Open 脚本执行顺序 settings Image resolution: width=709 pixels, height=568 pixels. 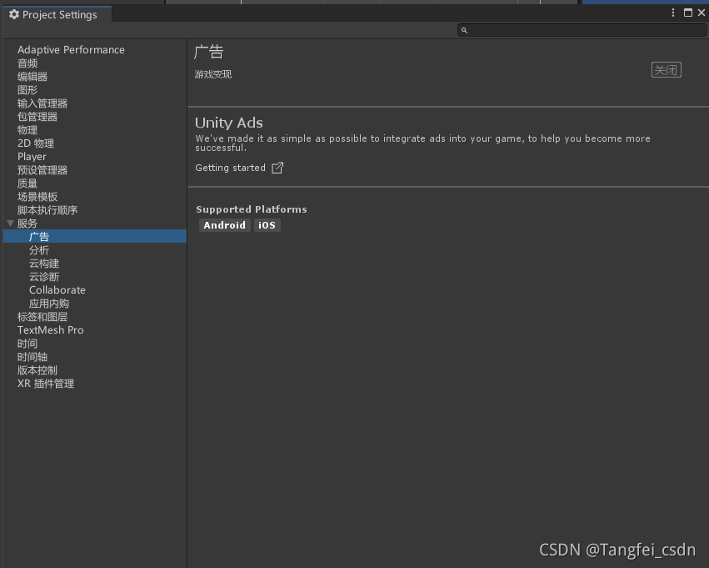(47, 210)
